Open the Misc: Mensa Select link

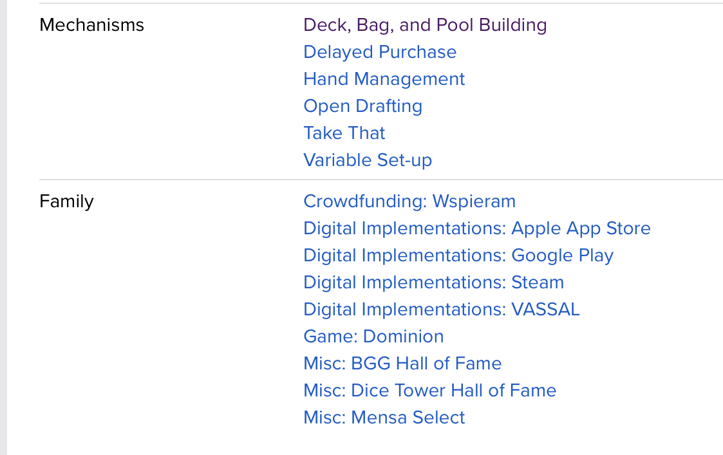(384, 418)
